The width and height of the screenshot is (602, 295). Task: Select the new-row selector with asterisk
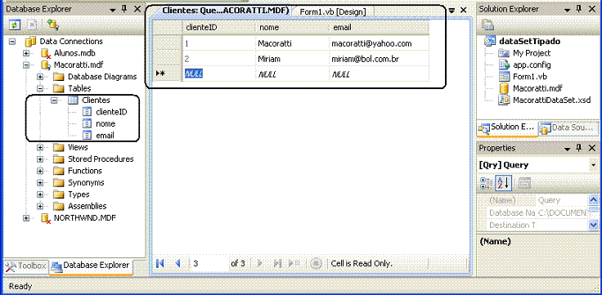coord(168,74)
